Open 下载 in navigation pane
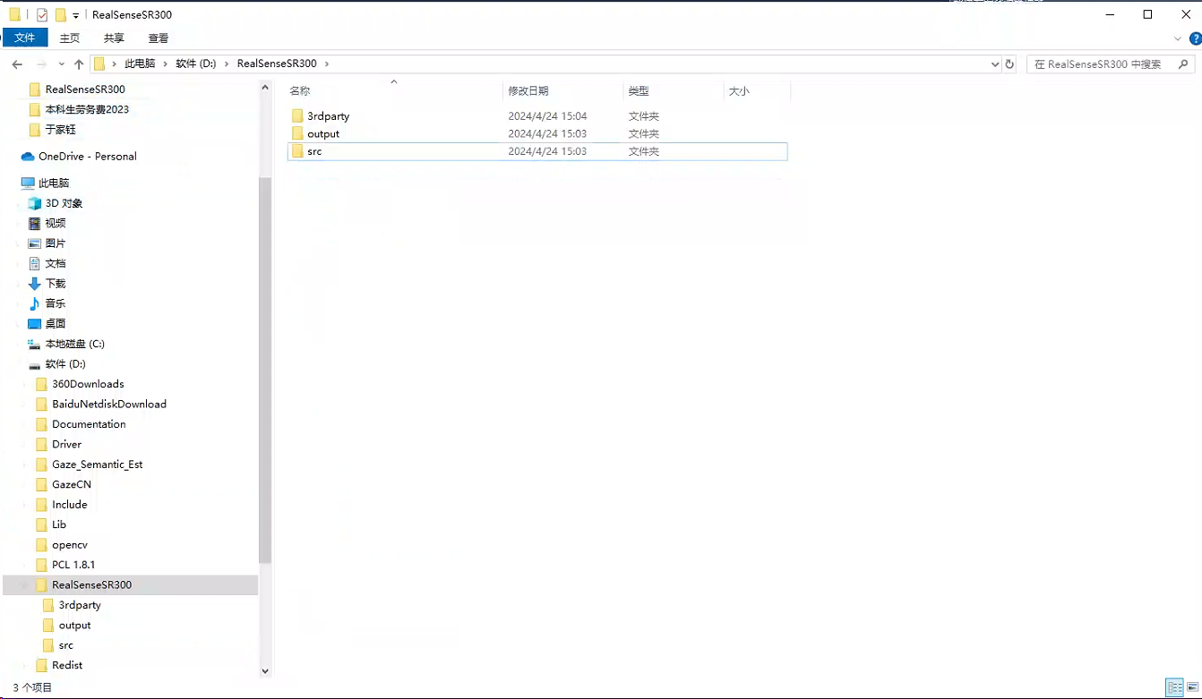 tap(56, 283)
